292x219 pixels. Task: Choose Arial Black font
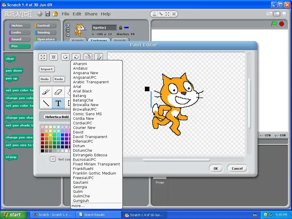pos(82,91)
